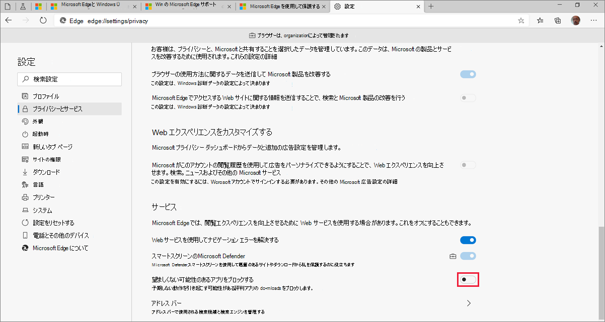
Task: Open プリンター settings
Action: click(x=69, y=197)
